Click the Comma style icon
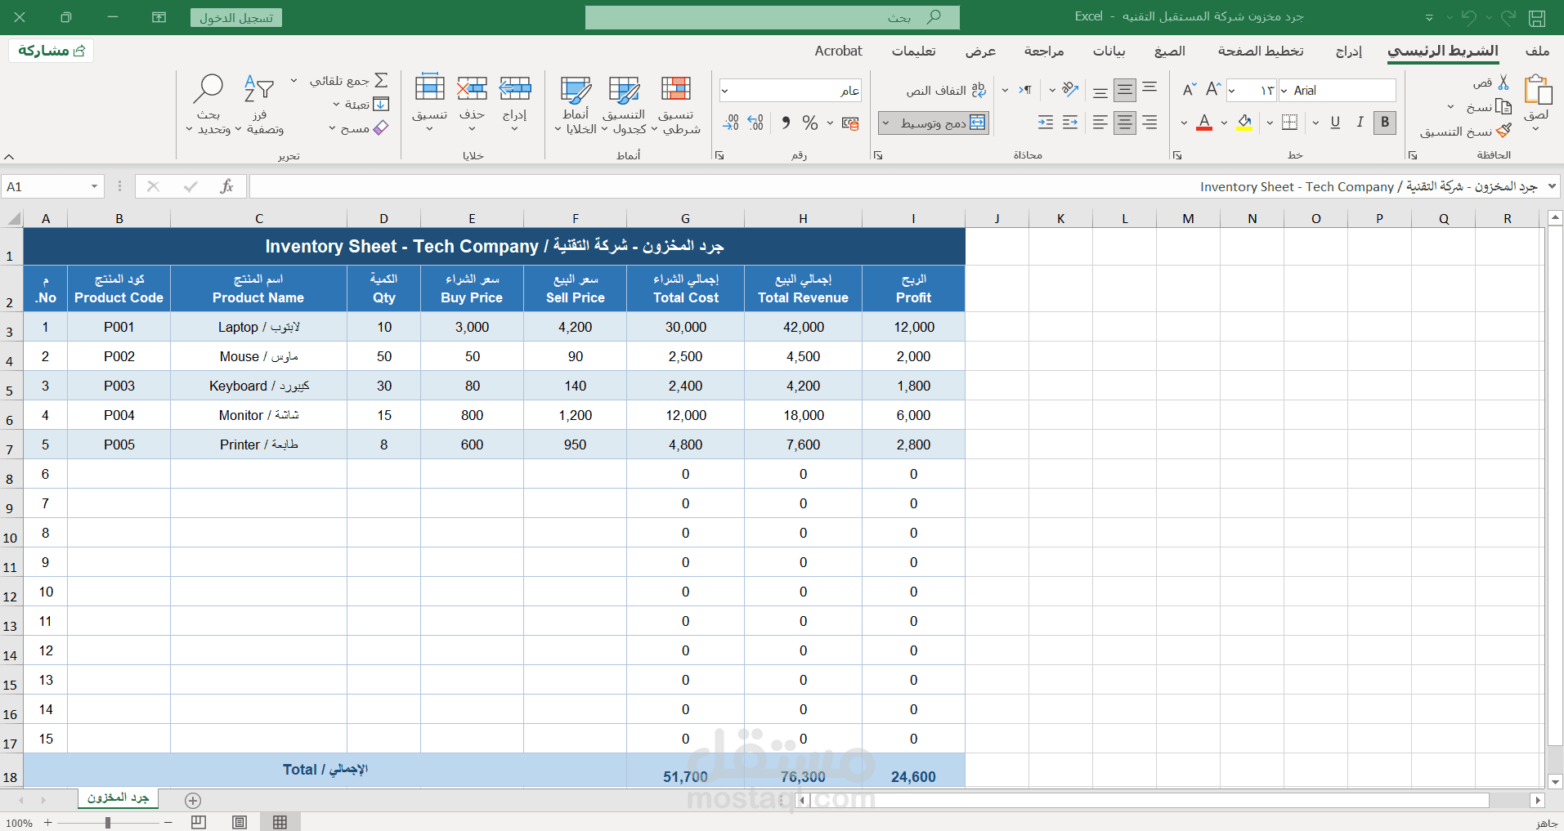 pos(786,123)
